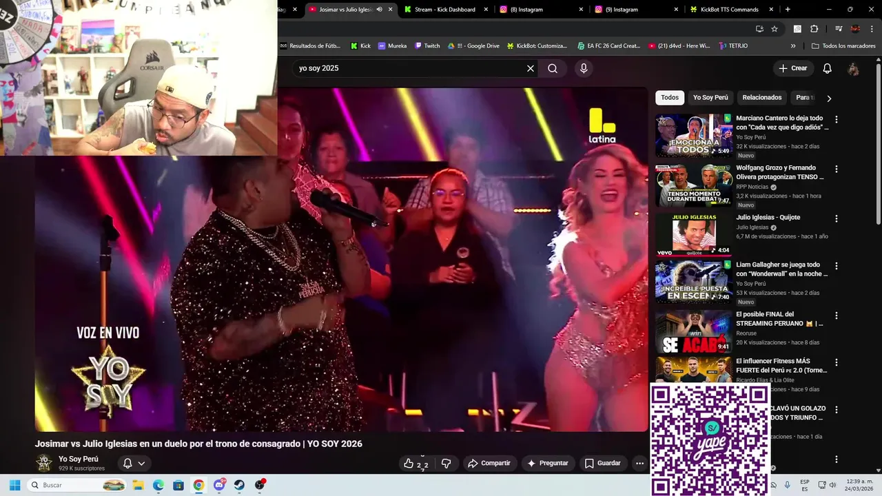Show more filter chips arrow
Screen dimensions: 882x496
(x=829, y=98)
